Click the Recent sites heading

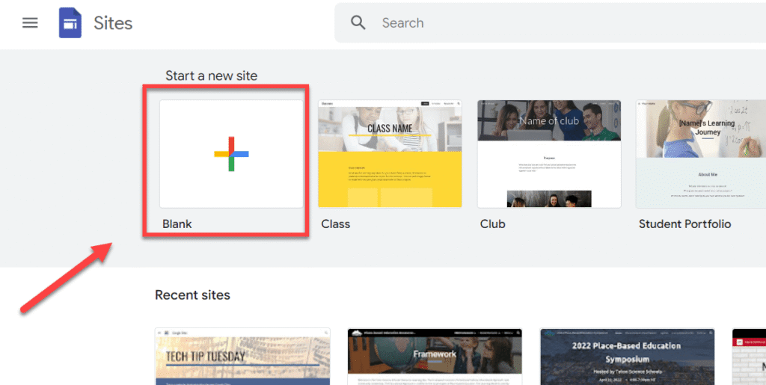[x=192, y=295]
